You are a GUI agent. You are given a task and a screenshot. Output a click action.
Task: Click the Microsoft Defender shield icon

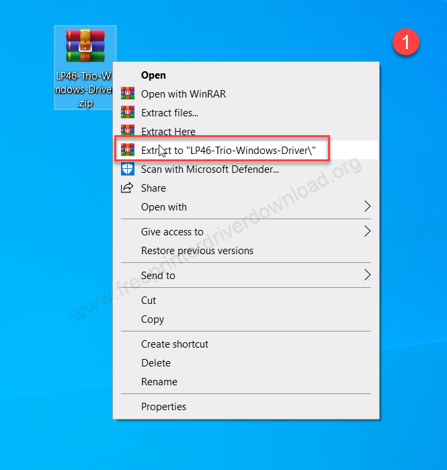tap(127, 169)
